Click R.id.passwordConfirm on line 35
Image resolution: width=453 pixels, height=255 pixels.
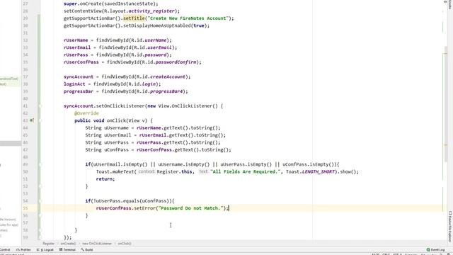point(168,62)
